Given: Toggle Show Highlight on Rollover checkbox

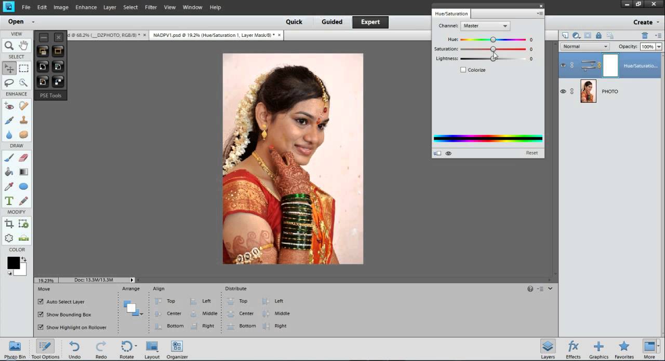Looking at the screenshot, I should [x=41, y=327].
